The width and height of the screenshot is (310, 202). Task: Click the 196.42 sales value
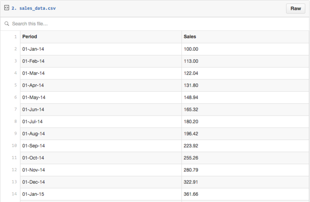pos(191,134)
